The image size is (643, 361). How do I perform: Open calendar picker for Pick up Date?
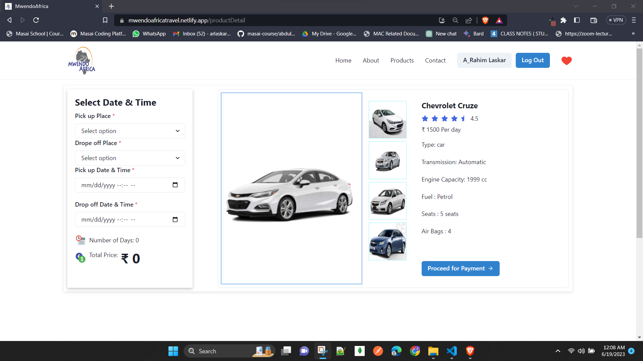[175, 185]
